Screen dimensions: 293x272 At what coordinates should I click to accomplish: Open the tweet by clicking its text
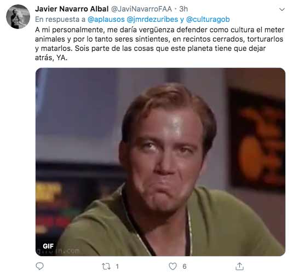[159, 44]
